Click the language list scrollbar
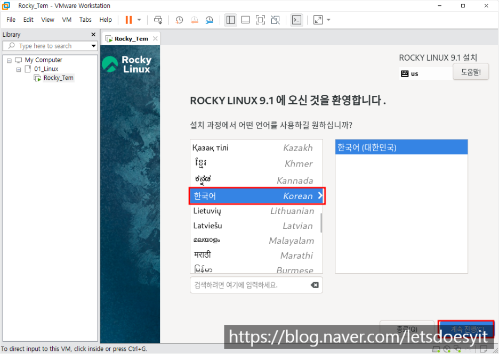The image size is (499, 354). [321, 223]
